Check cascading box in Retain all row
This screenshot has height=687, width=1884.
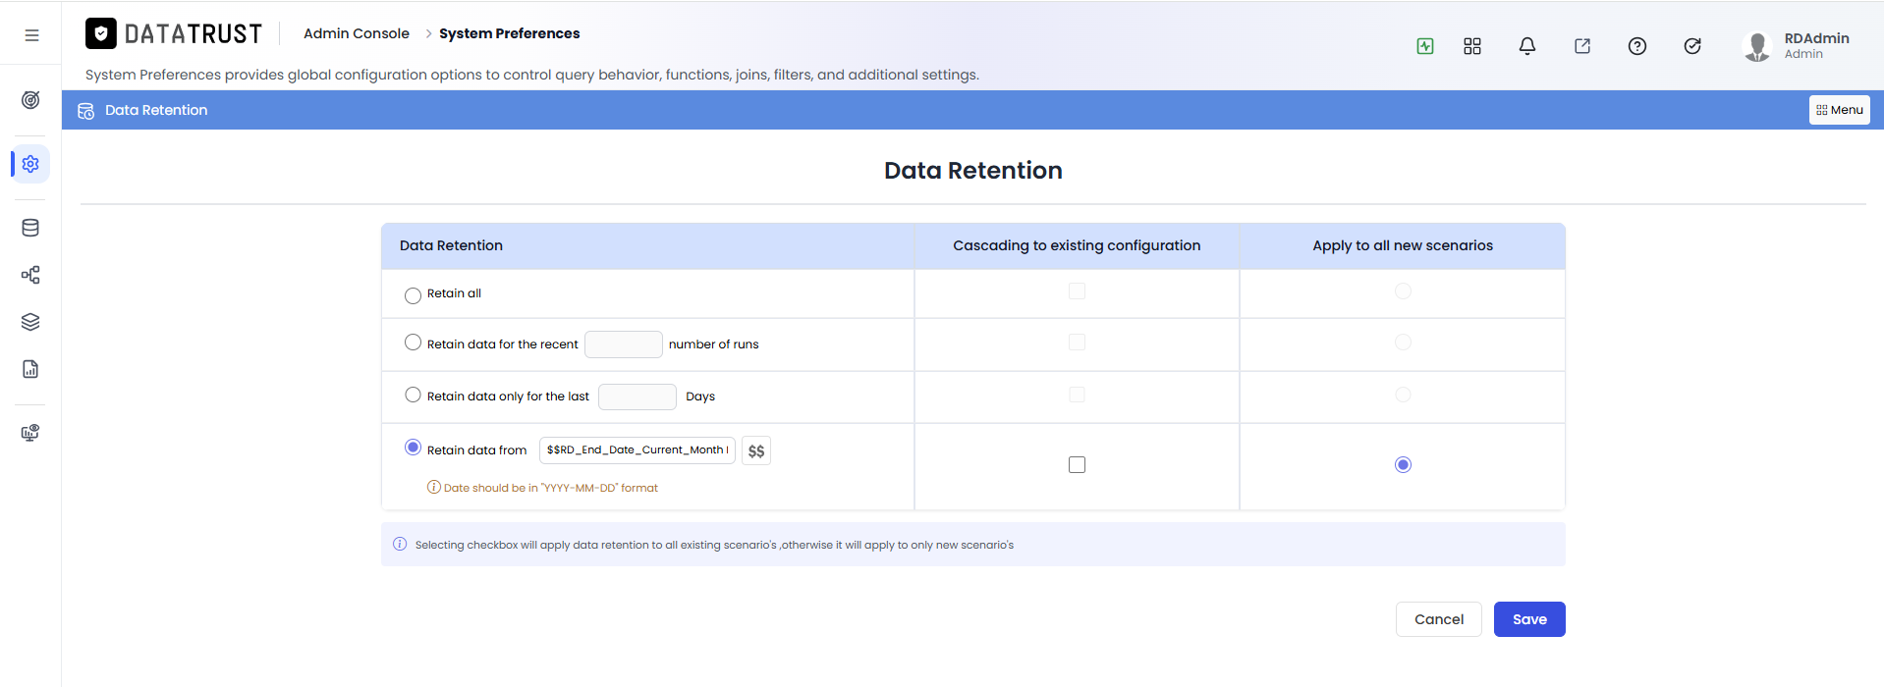(x=1077, y=291)
